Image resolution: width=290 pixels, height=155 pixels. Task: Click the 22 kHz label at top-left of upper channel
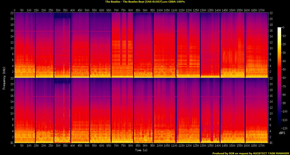tap(12, 13)
